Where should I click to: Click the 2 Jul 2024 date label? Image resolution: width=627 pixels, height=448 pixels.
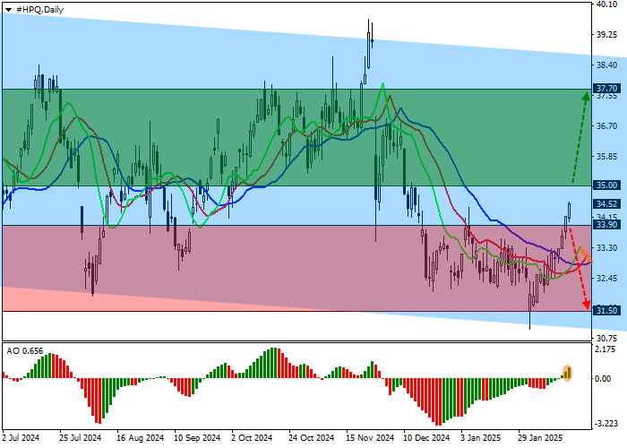21,439
